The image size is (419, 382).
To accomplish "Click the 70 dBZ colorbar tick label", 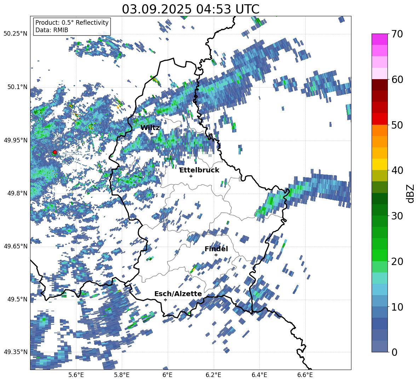I will tap(397, 34).
